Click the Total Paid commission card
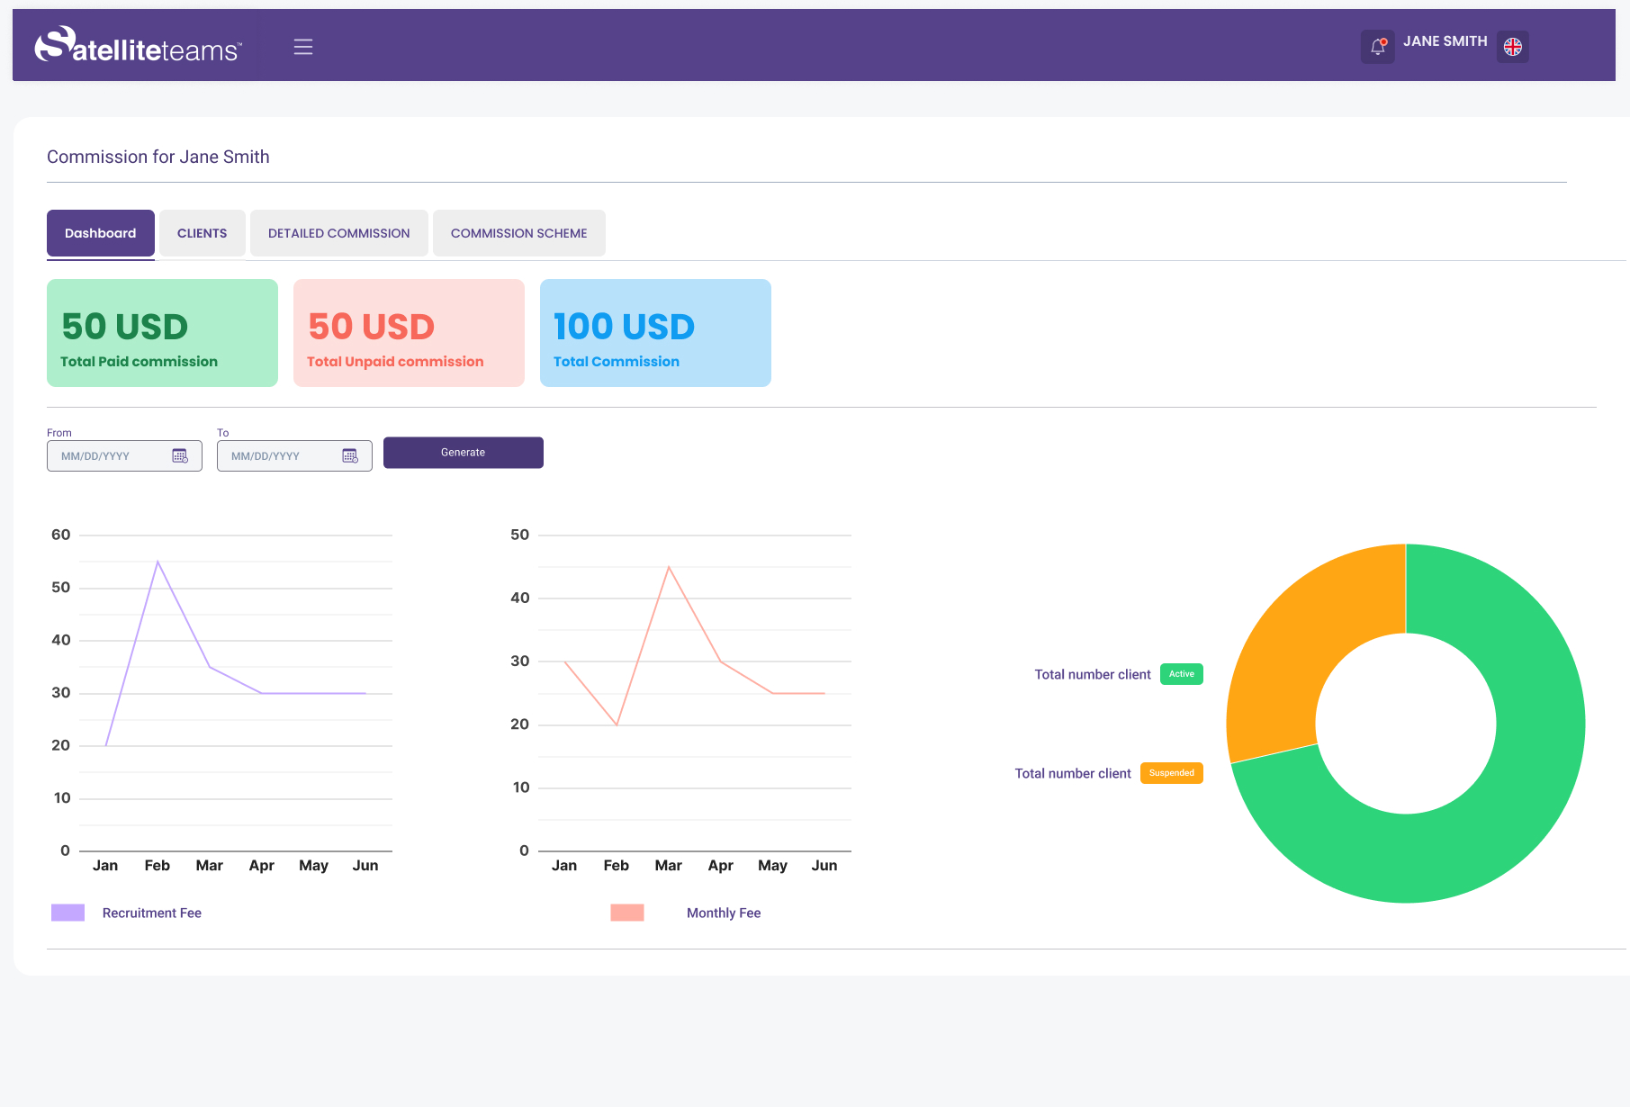The width and height of the screenshot is (1630, 1107). pyautogui.click(x=162, y=333)
